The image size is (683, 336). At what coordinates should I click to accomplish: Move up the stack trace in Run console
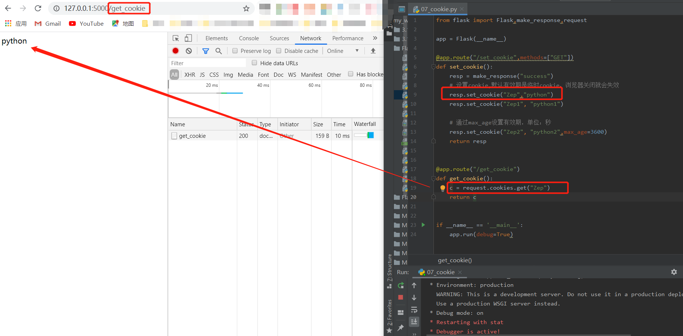[414, 285]
